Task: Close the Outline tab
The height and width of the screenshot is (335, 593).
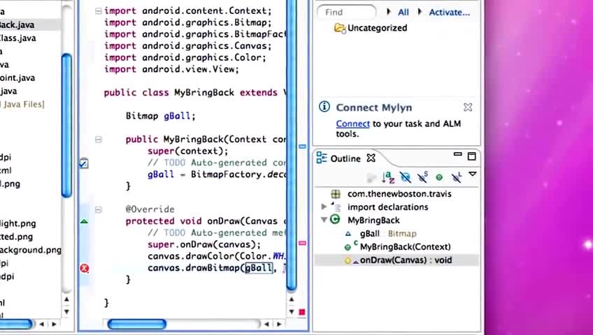Action: coord(371,158)
